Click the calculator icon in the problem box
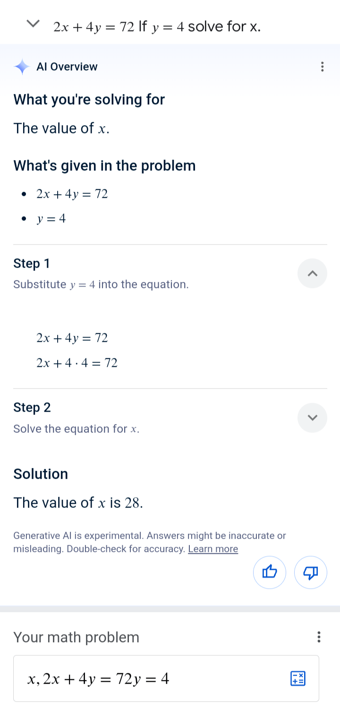The height and width of the screenshot is (705, 340). click(298, 679)
